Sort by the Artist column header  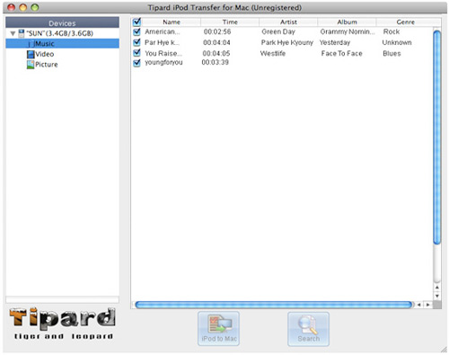[288, 22]
